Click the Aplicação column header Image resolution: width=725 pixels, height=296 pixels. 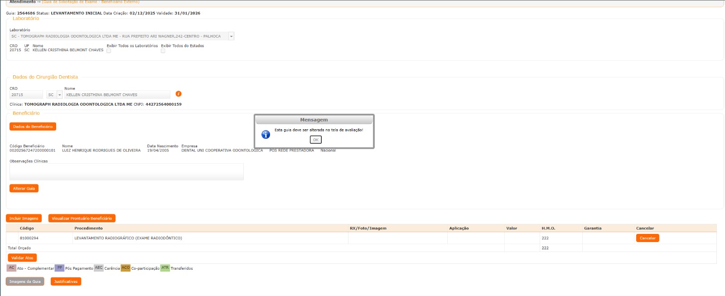point(459,228)
